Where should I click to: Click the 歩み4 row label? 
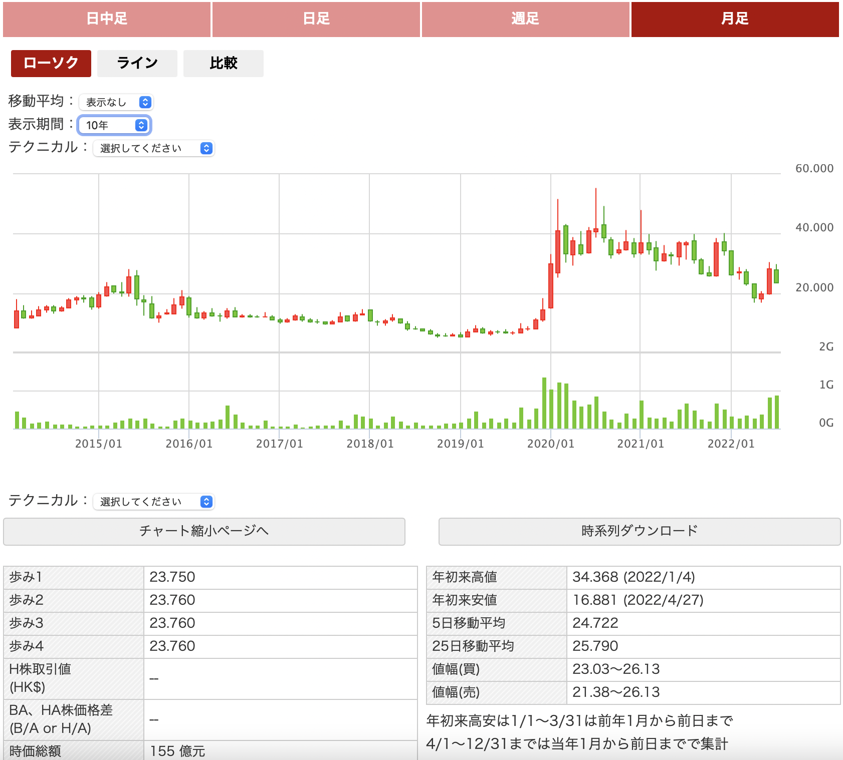(x=27, y=646)
